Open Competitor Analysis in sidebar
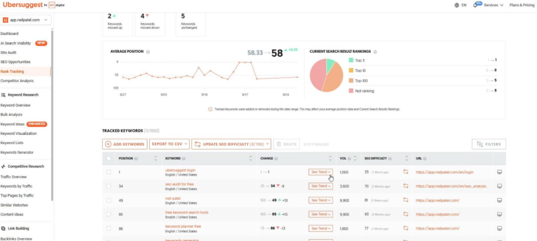Viewport: 537px width, 241px height. coord(17,81)
